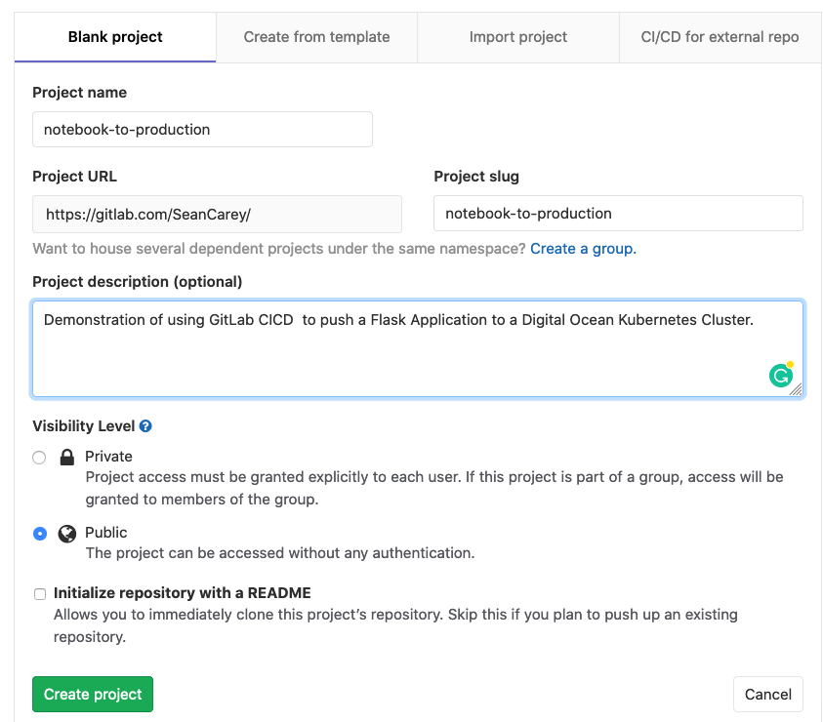Follow the Create a group link
The width and height of the screenshot is (823, 722).
coord(583,249)
